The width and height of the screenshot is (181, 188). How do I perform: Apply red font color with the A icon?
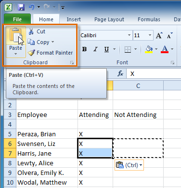click(x=165, y=49)
